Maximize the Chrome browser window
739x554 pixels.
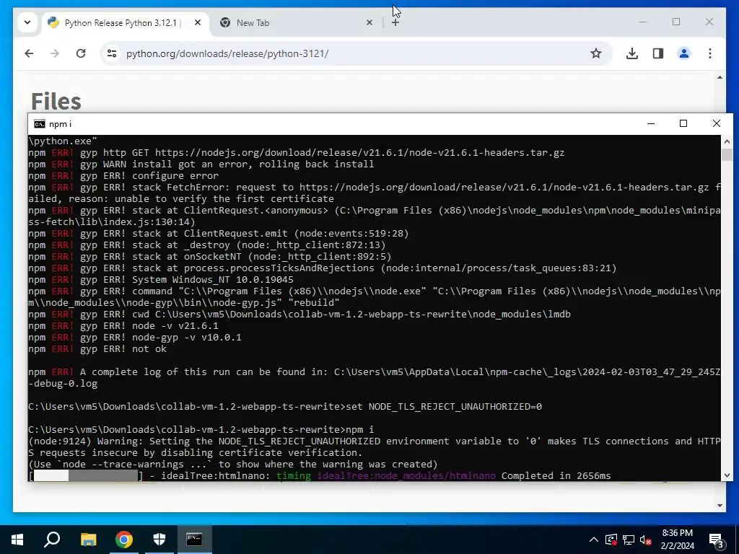coord(676,22)
